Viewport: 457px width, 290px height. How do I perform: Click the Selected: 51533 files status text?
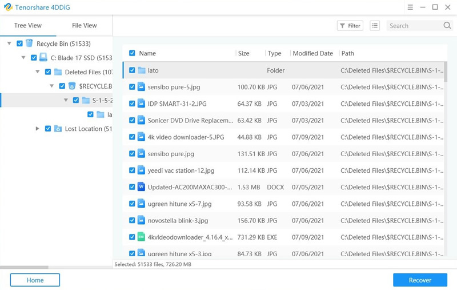[x=153, y=264]
